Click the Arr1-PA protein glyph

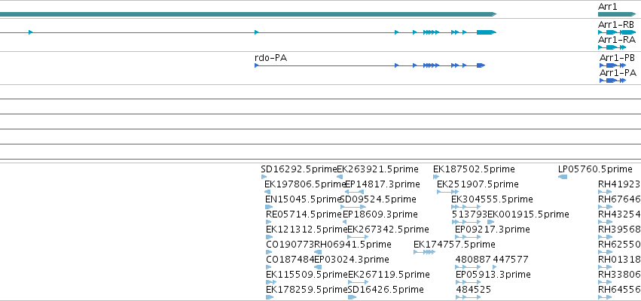[x=613, y=81]
